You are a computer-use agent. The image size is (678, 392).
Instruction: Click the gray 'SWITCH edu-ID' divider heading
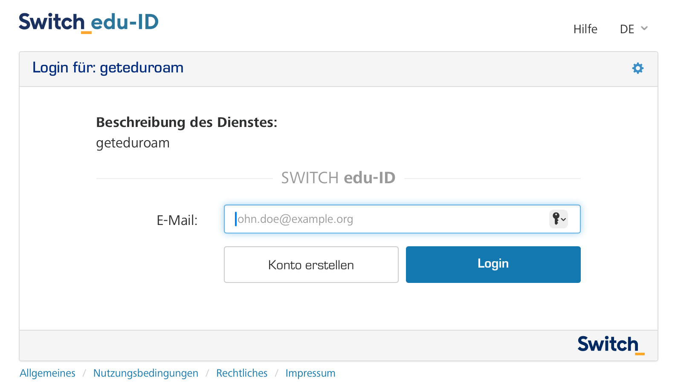[338, 178]
